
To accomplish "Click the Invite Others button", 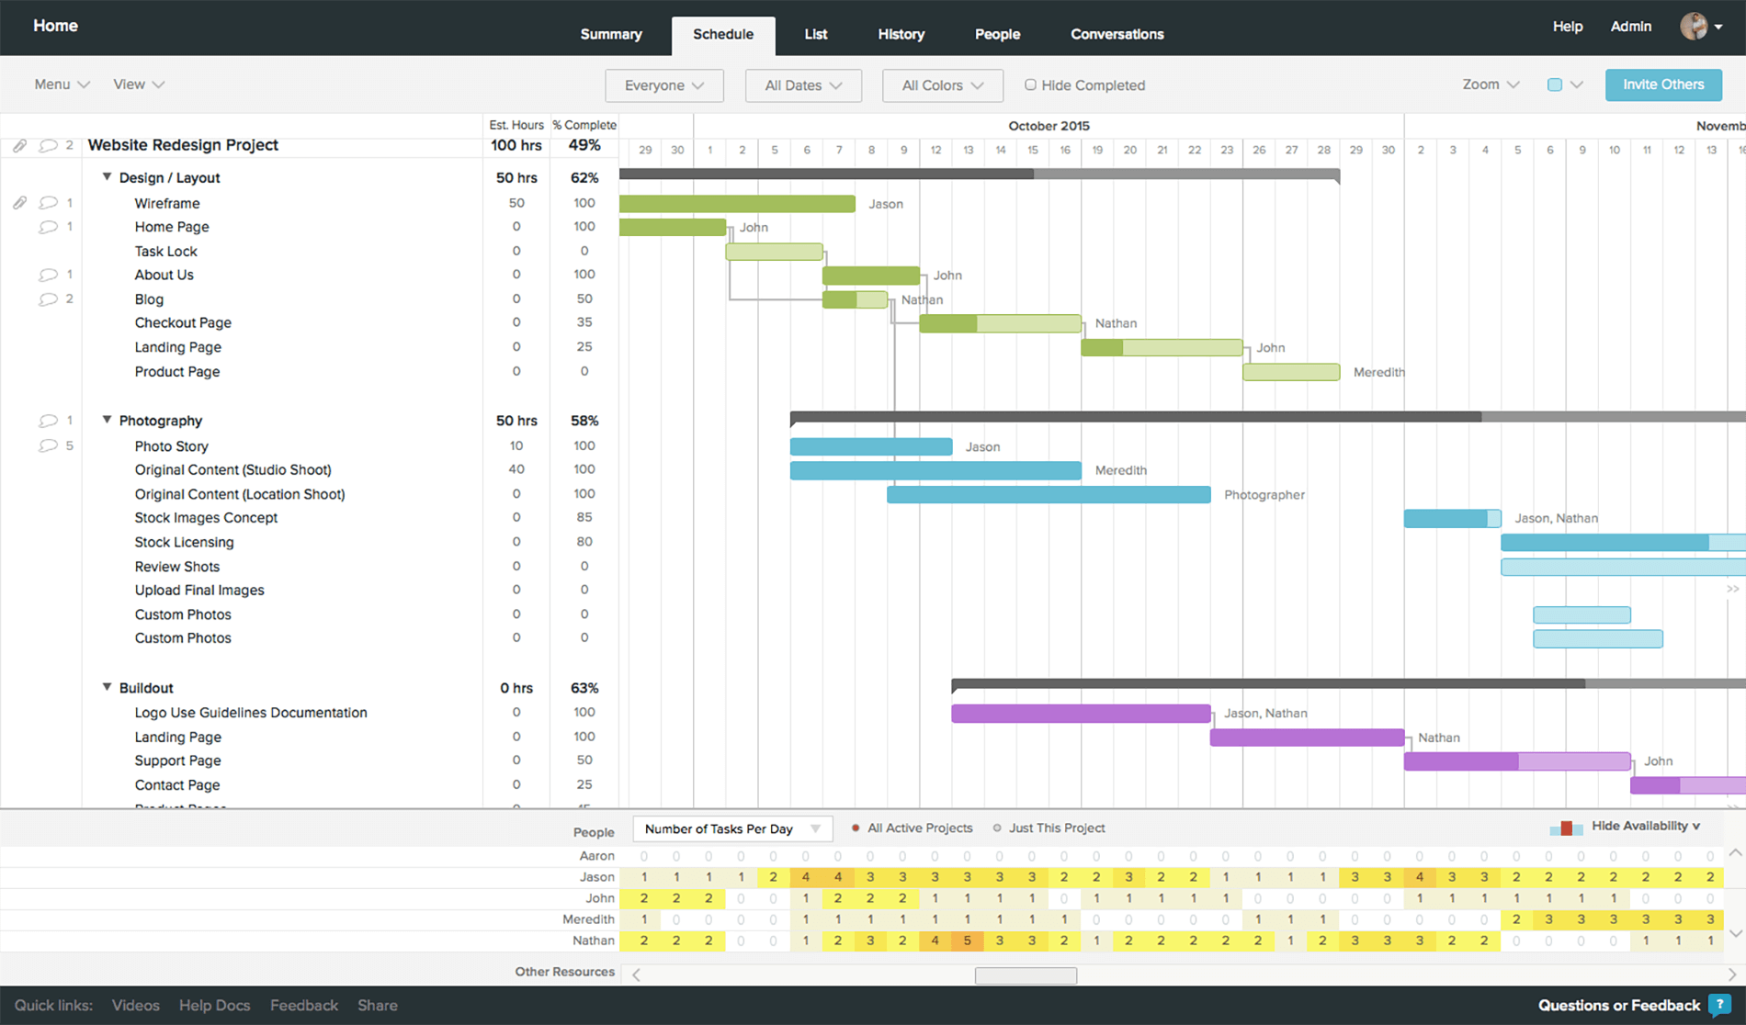I will click(1663, 84).
